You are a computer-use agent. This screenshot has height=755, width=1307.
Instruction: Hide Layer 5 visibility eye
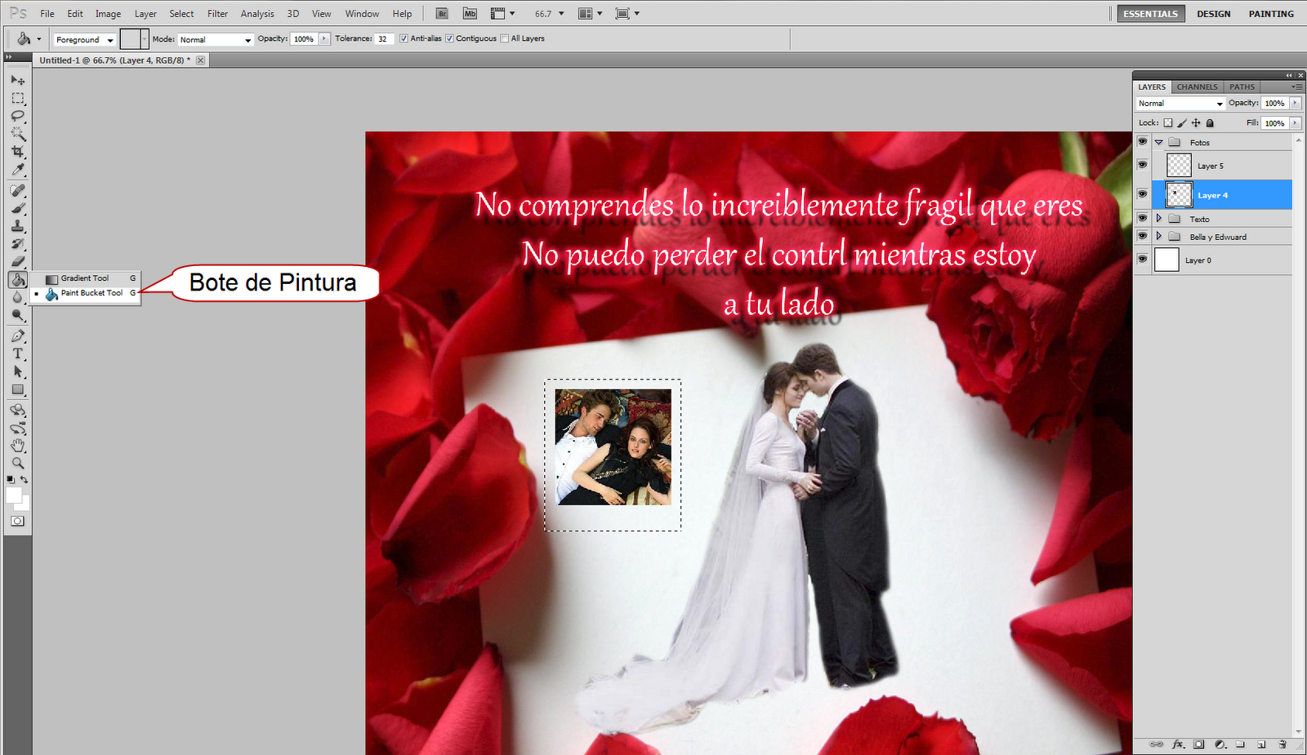pyautogui.click(x=1142, y=164)
